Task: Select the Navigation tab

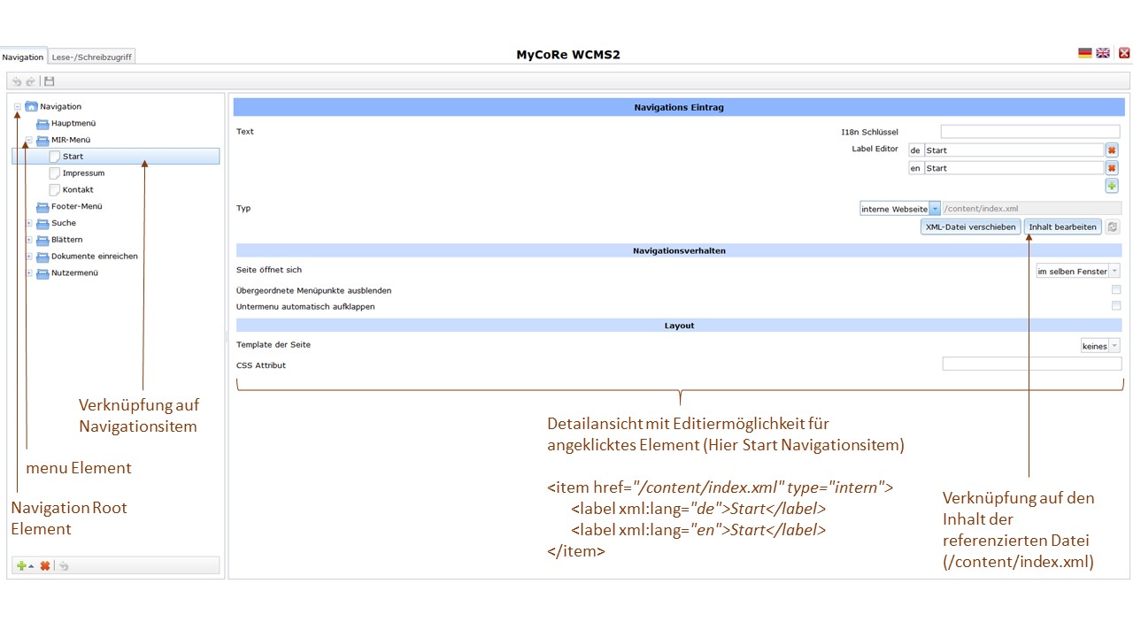Action: pyautogui.click(x=23, y=57)
